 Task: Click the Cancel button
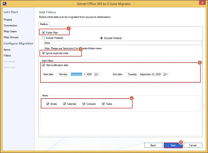tap(193, 145)
